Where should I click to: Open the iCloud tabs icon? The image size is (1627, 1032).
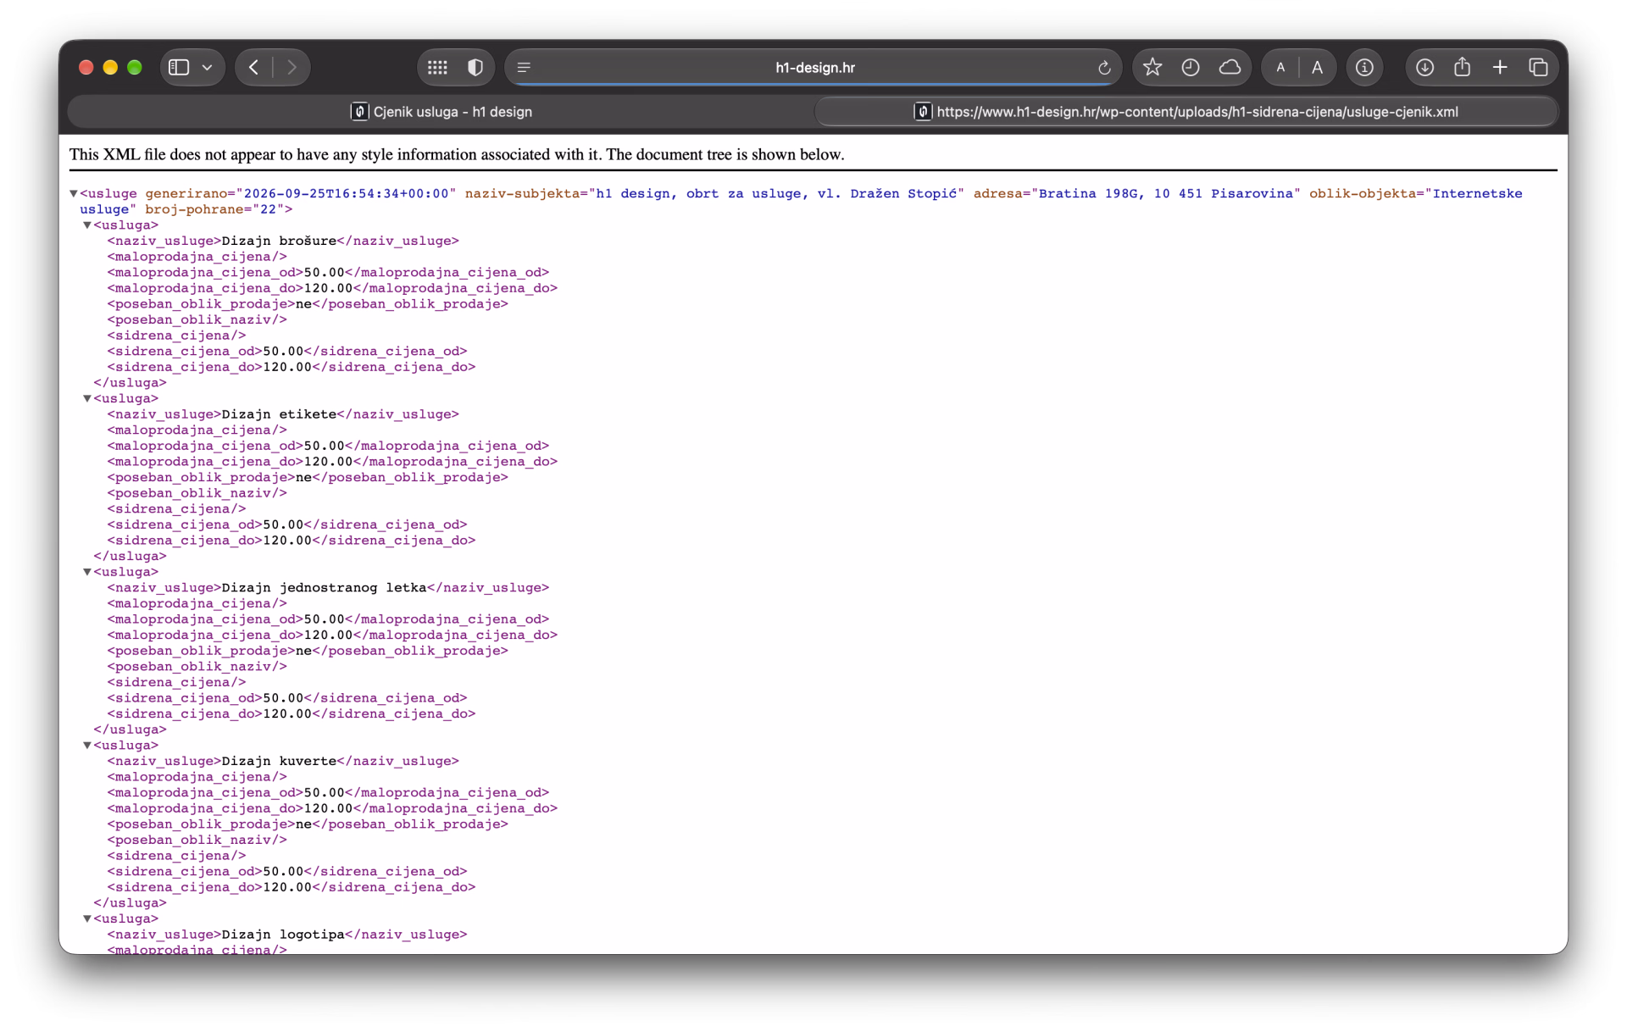pyautogui.click(x=1230, y=67)
